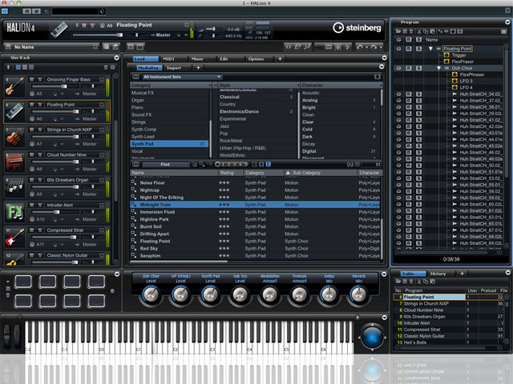The width and height of the screenshot is (513, 384).
Task: Click the Intruder Alert FX slot icon
Action: (14, 212)
